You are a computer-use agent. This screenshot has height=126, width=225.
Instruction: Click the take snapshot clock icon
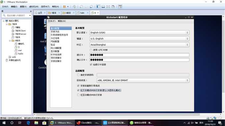[81, 7]
